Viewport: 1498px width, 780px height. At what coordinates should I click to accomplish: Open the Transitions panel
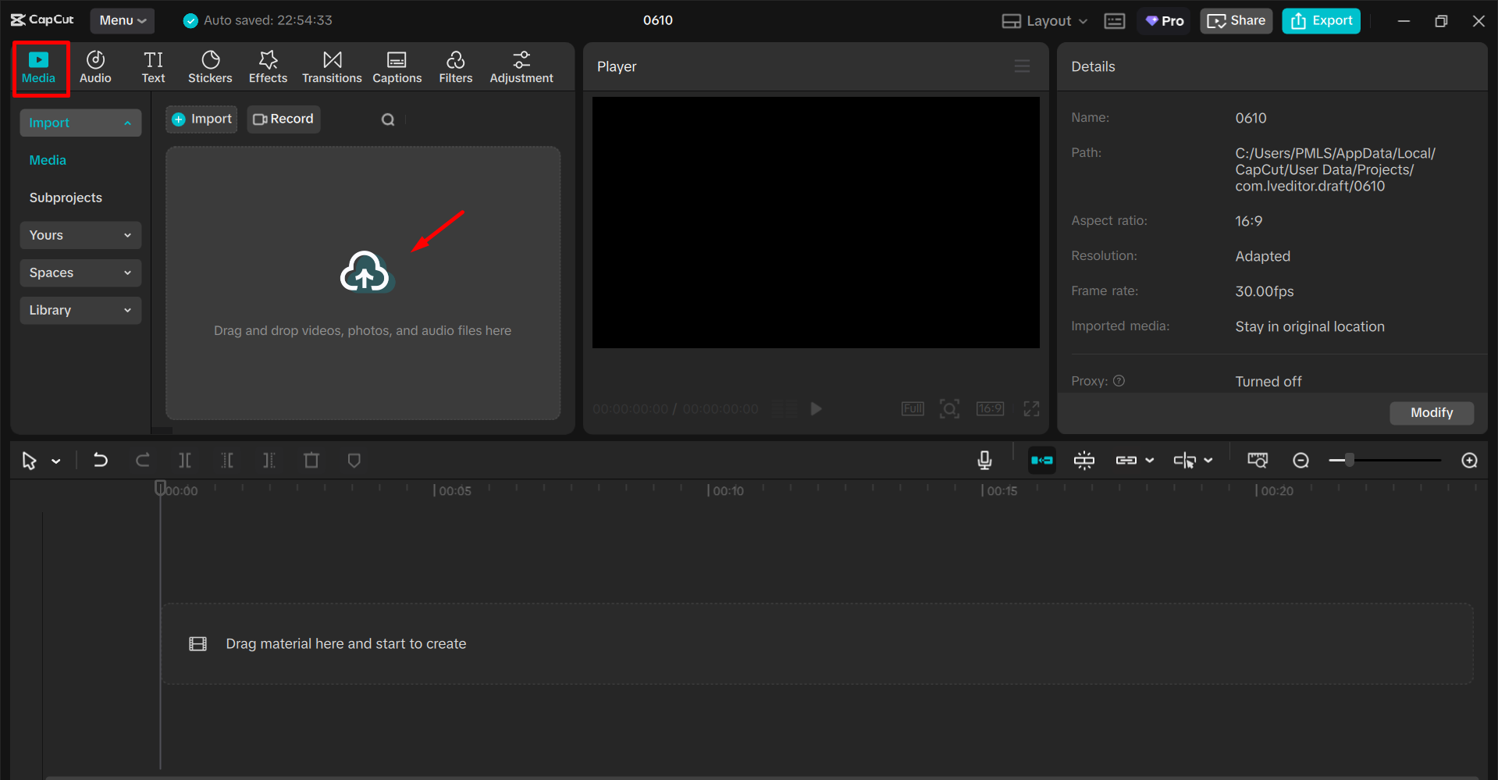point(332,66)
